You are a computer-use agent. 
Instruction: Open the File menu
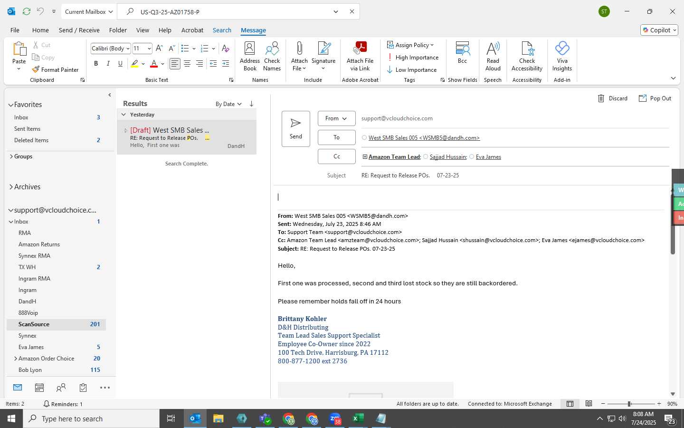(15, 30)
